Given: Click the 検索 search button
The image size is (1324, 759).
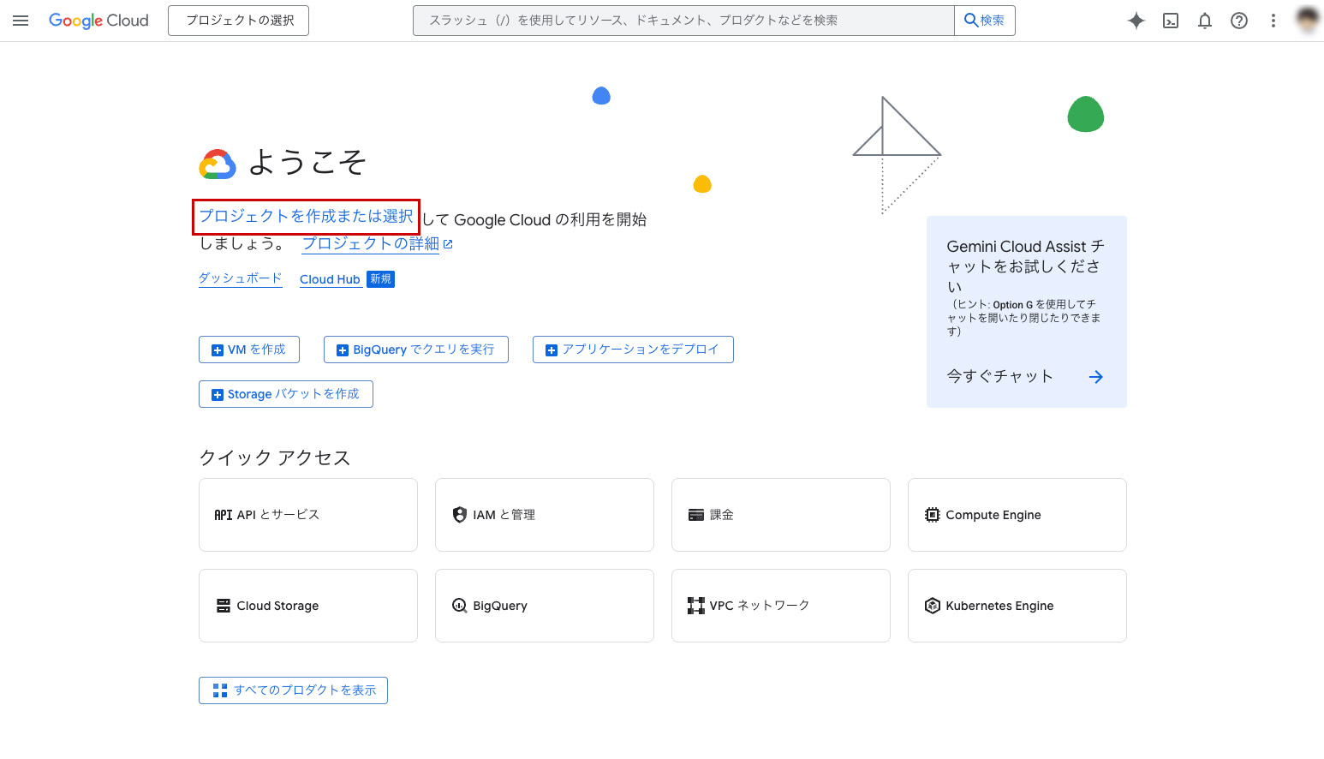Looking at the screenshot, I should click(x=985, y=21).
